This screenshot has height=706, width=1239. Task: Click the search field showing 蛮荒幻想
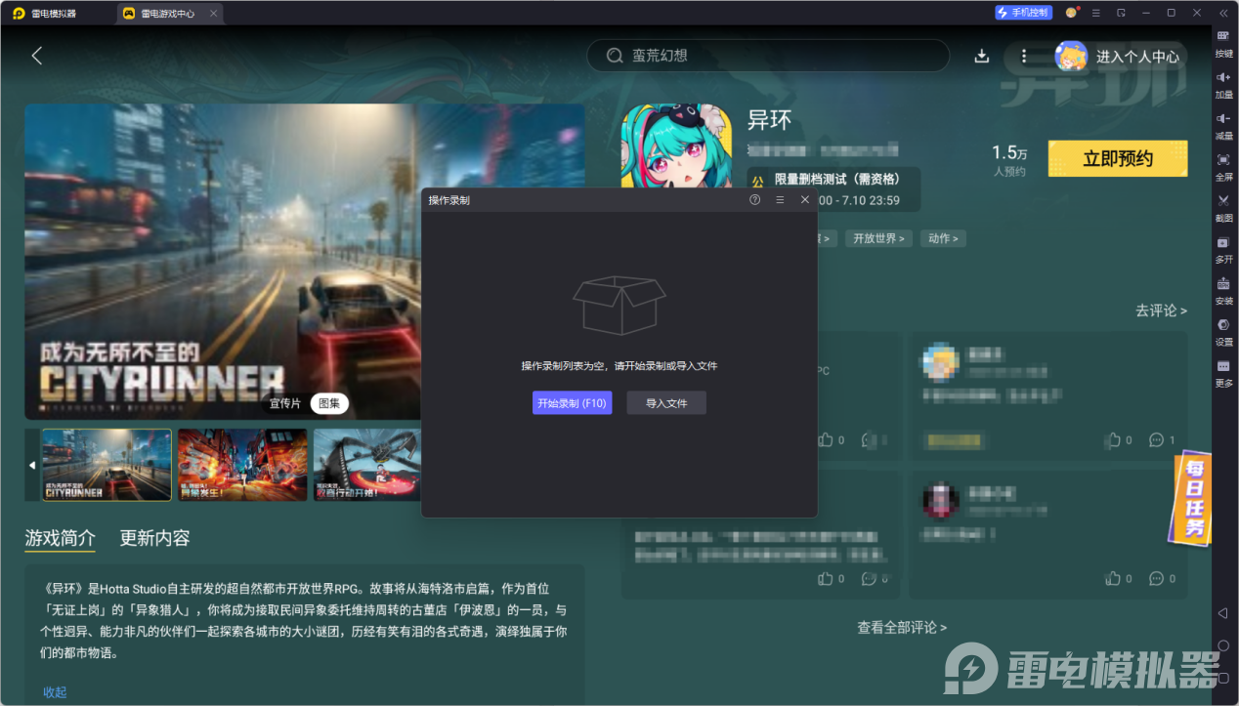coord(768,56)
